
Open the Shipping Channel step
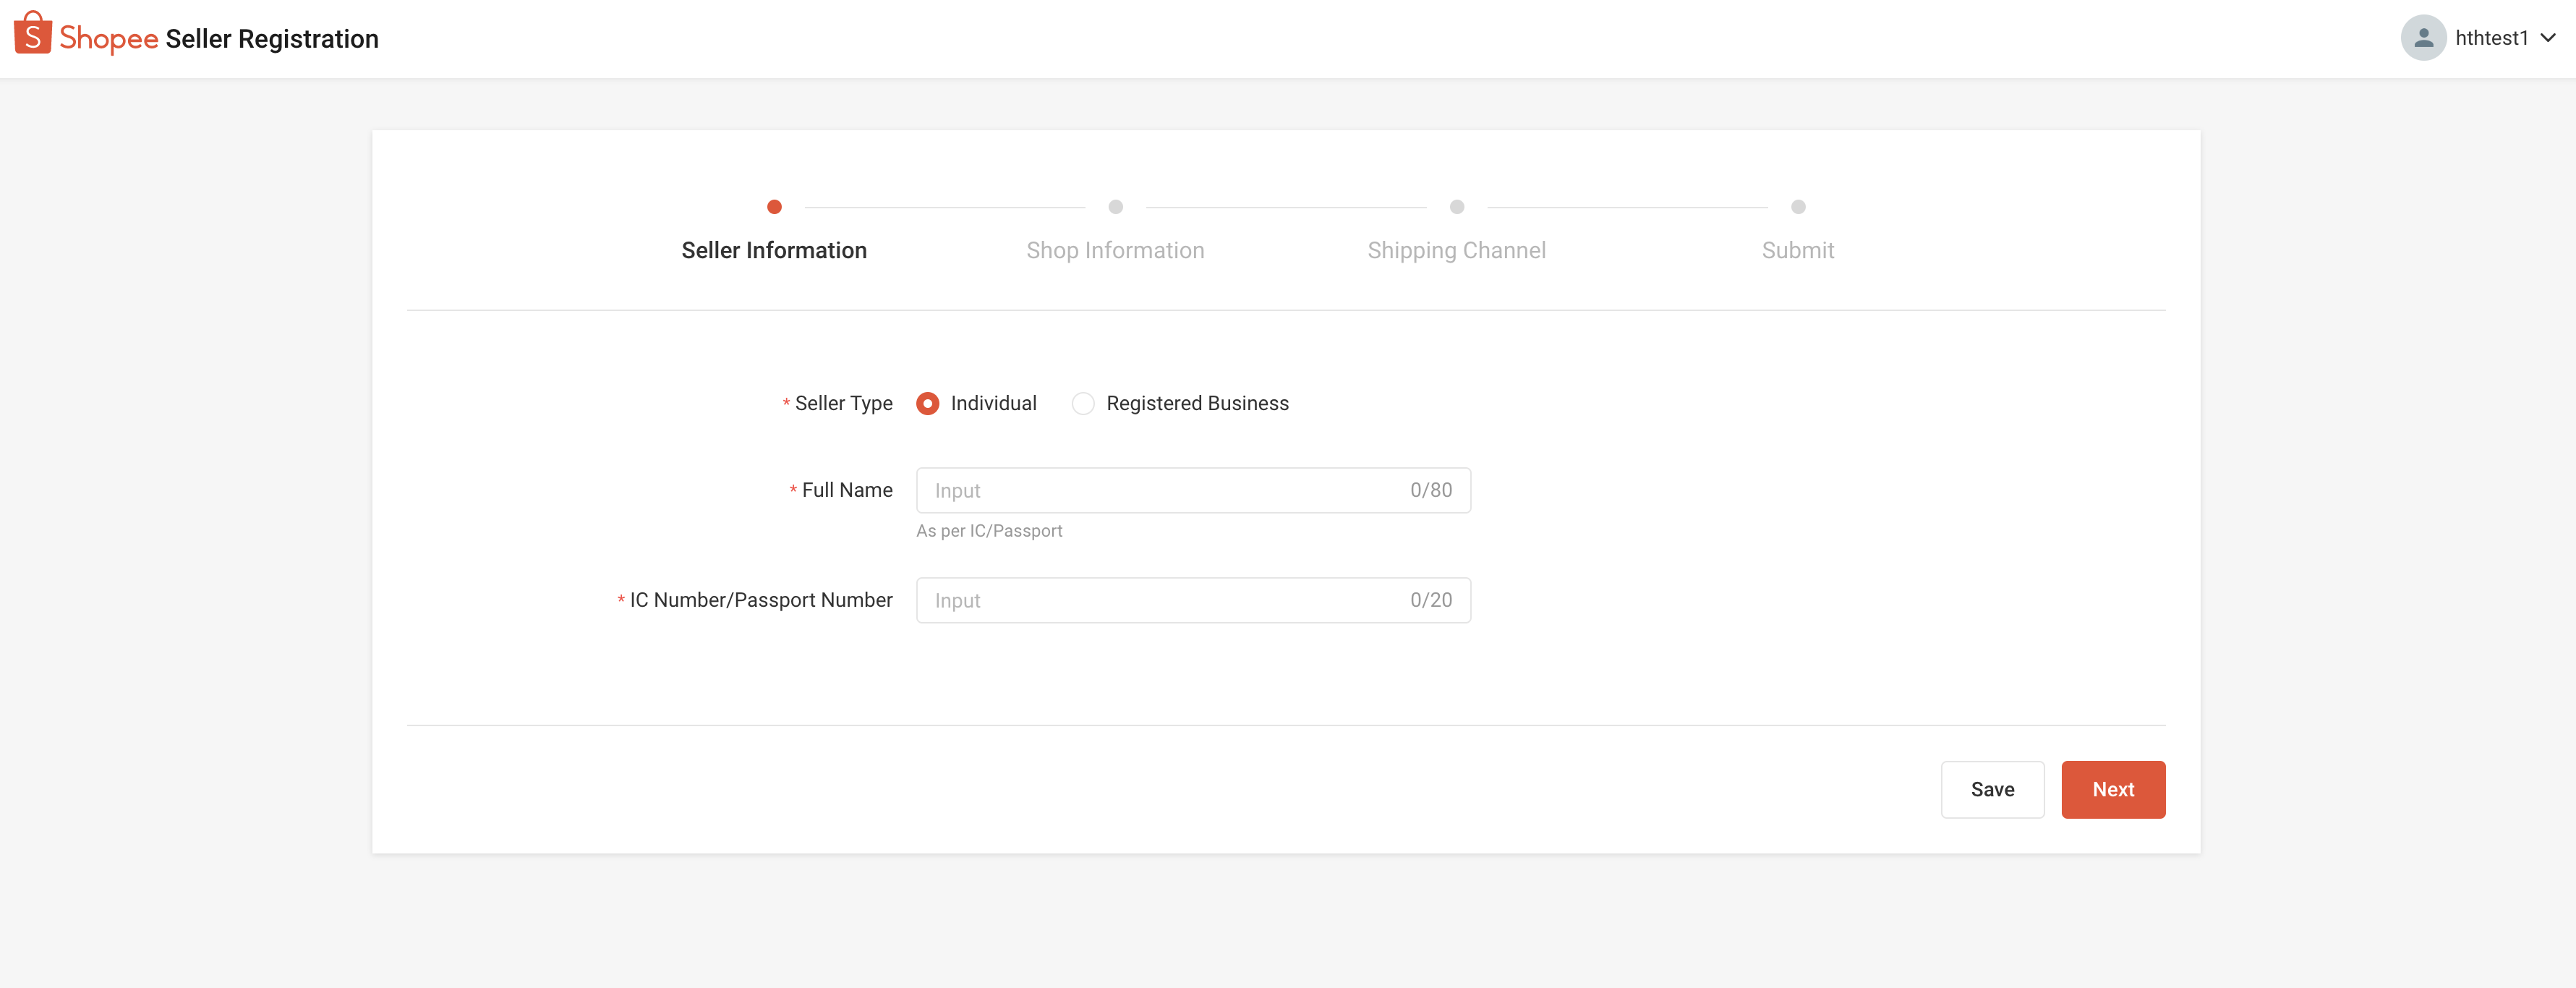click(1456, 250)
